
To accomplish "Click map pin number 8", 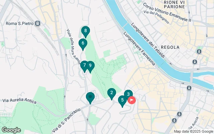I will click(x=86, y=31).
